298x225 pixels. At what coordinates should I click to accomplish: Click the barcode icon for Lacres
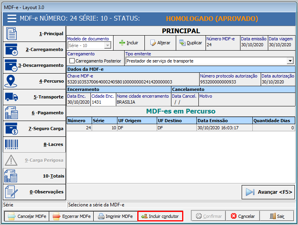click(x=11, y=144)
